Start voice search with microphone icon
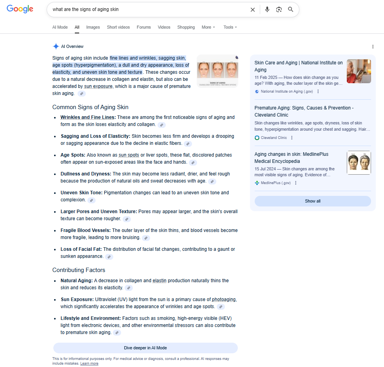 tap(267, 9)
